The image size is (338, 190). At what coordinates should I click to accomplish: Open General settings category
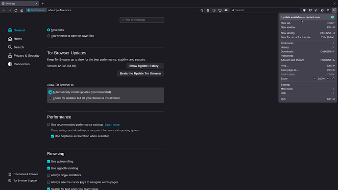[x=17, y=30]
